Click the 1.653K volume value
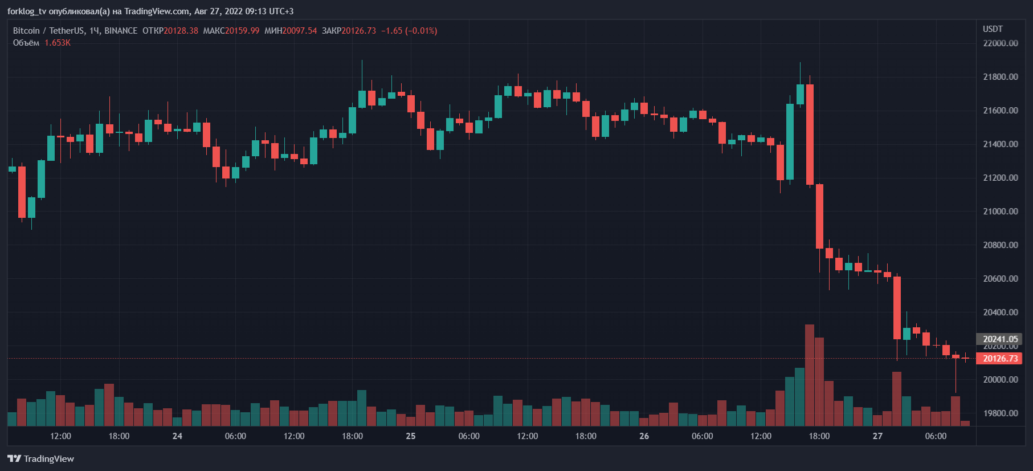Screen dimensions: 1033x471 pyautogui.click(x=58, y=43)
